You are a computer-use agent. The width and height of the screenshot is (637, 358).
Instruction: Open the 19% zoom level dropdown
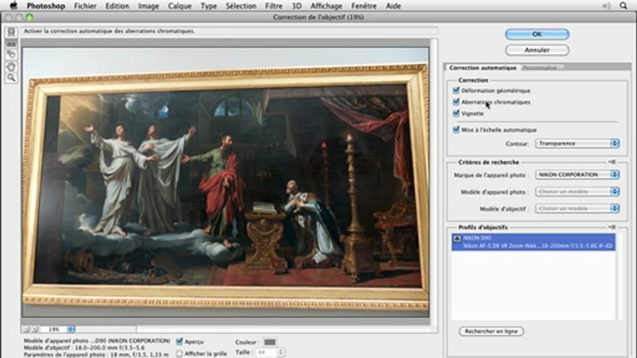[71, 329]
